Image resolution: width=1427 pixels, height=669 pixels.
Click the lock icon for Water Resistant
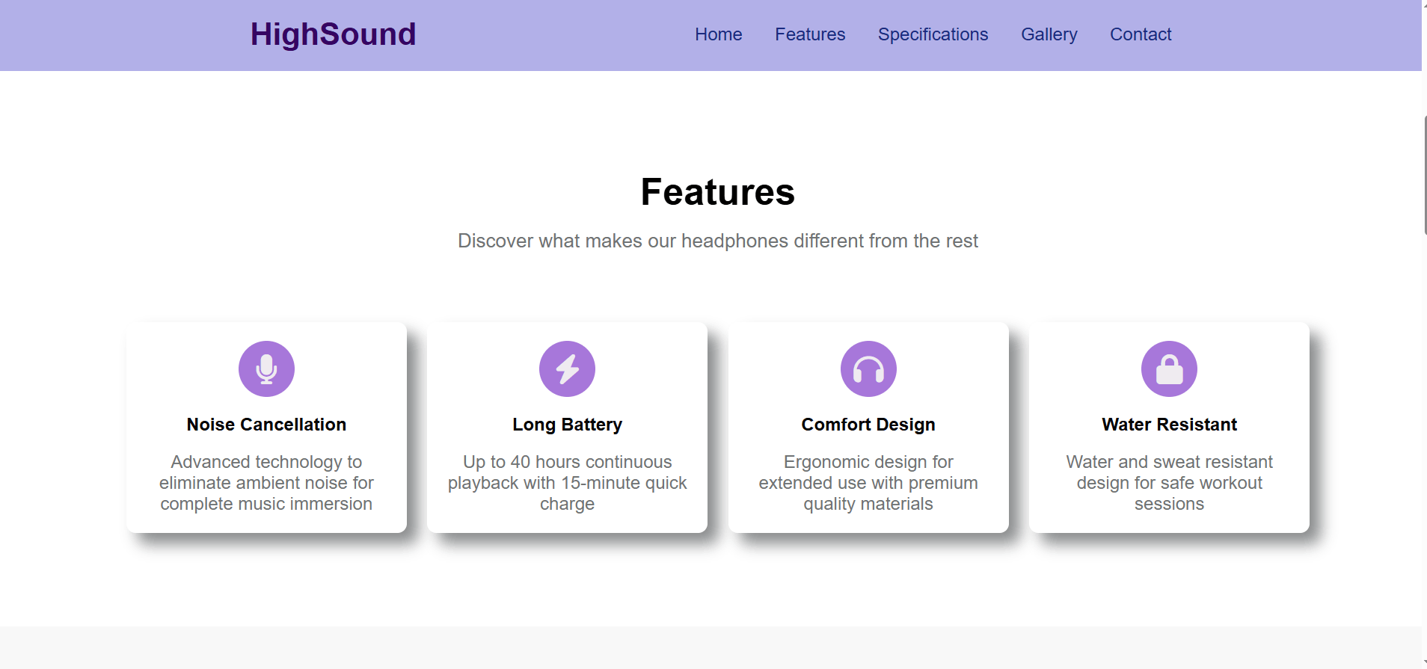click(1169, 369)
